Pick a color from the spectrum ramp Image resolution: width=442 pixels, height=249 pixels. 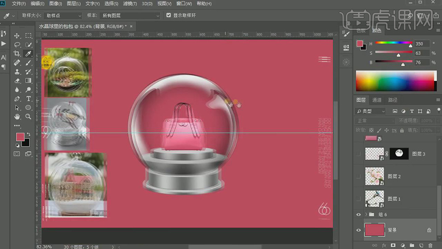click(396, 81)
